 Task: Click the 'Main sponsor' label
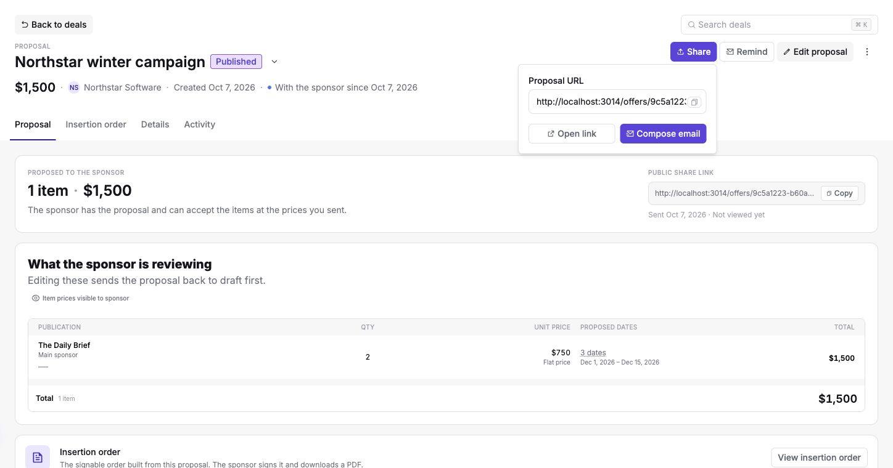58,355
